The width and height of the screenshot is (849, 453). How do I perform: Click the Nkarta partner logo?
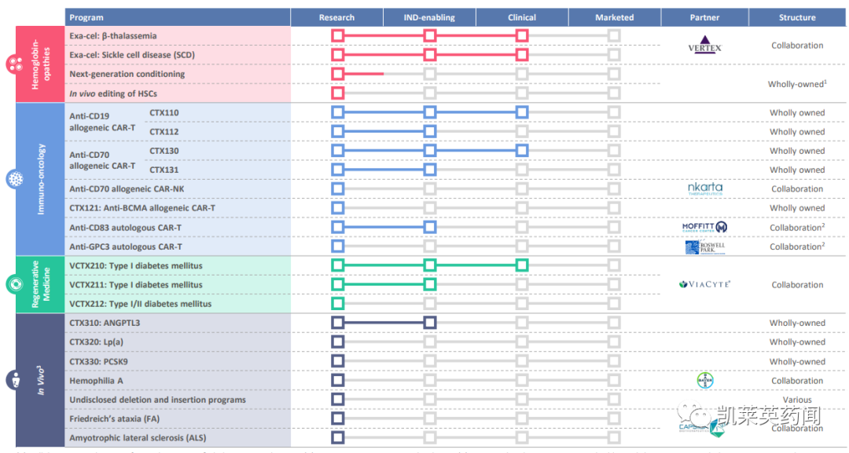[x=704, y=188]
